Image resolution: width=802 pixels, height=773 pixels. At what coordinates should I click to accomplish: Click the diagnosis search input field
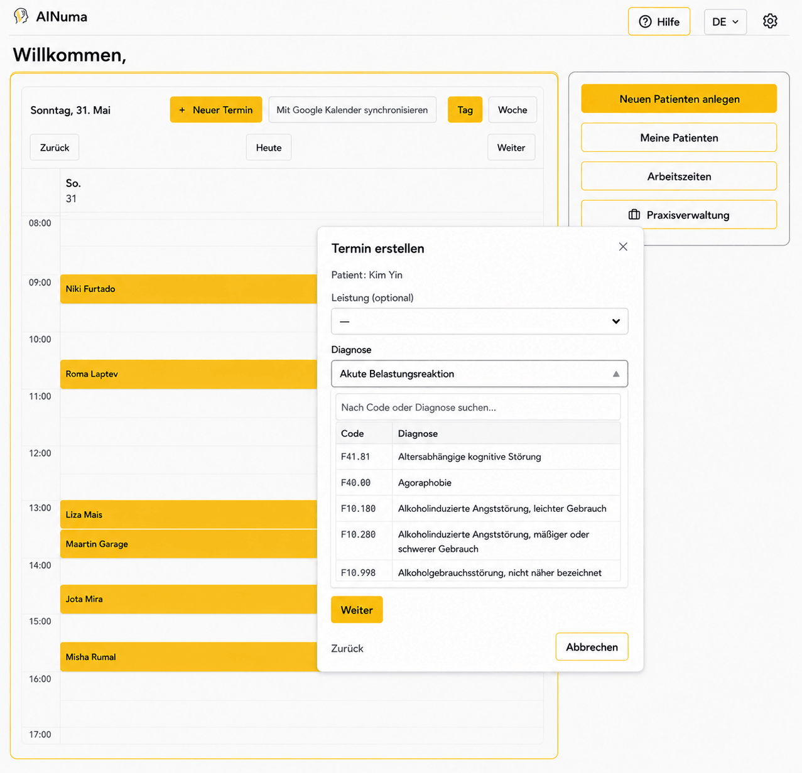478,407
